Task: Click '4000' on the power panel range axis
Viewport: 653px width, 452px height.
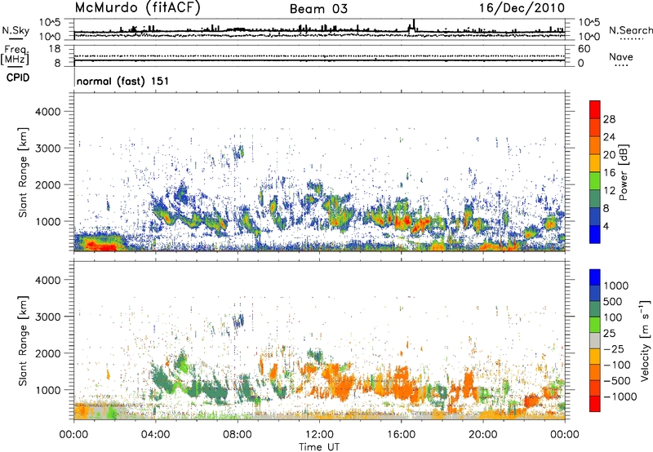Action: [47, 112]
